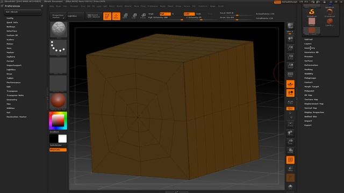The width and height of the screenshot is (344, 193).
Task: Click the Frame icon in right shelf
Action: 290,124
